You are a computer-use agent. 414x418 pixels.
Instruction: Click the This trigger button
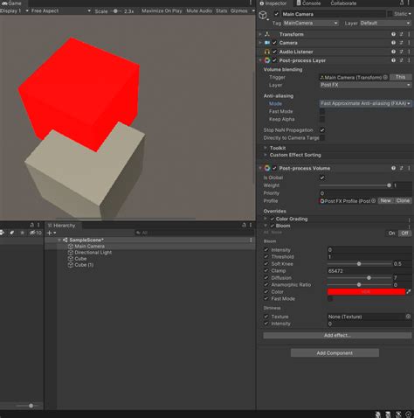(x=400, y=77)
